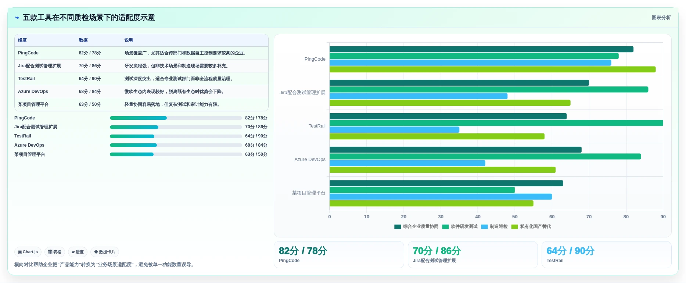Click the 63分 / 50分 value beside the progress bar
686x283 pixels.
coord(256,154)
